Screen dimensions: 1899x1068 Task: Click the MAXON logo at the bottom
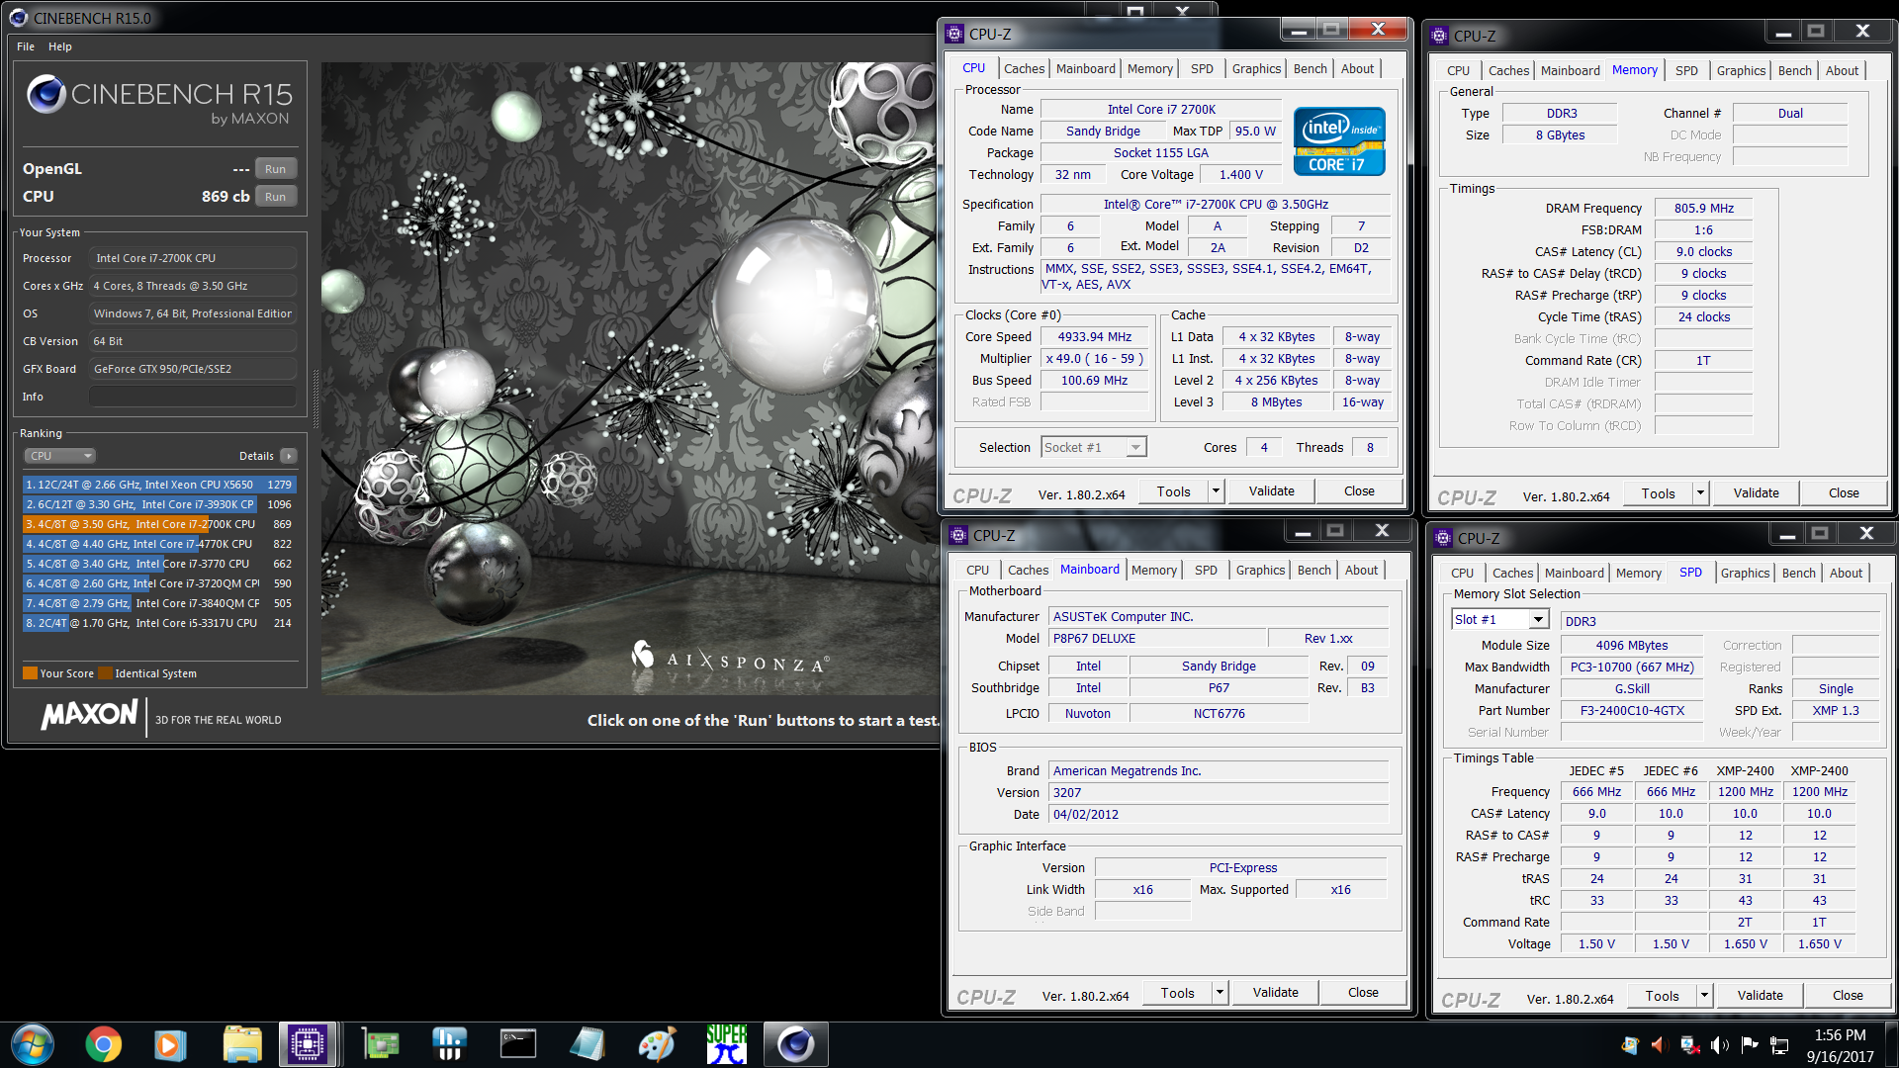coord(89,715)
